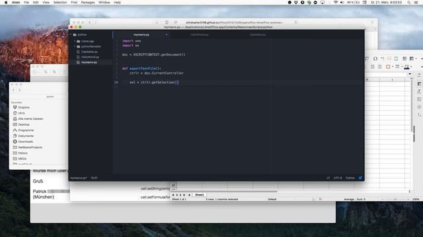Select mymacro.py in the tree view
This screenshot has height=237, width=423.
point(89,63)
